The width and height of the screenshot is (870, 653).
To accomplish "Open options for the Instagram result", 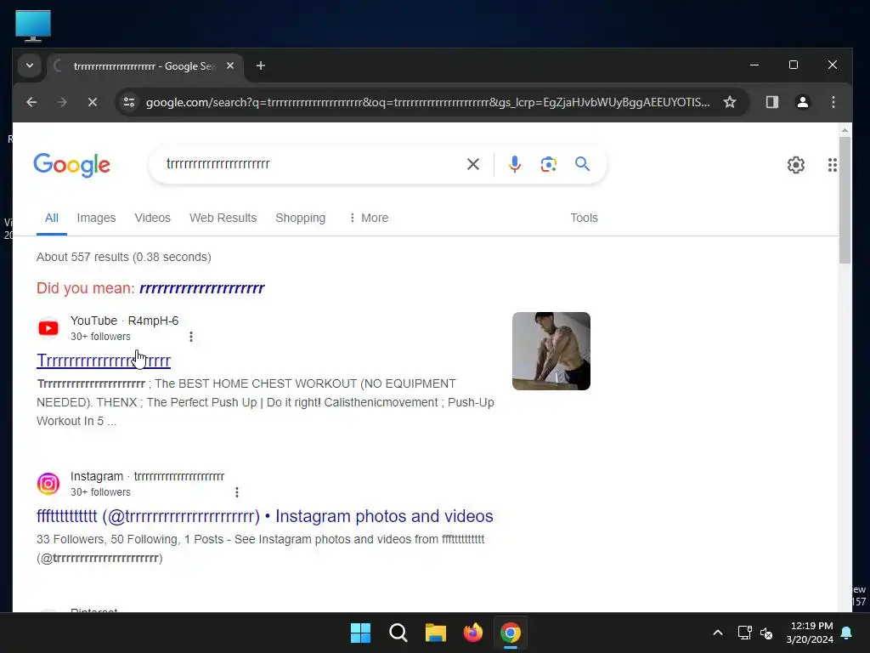I will [237, 492].
